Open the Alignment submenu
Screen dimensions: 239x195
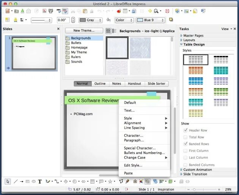tap(144, 123)
